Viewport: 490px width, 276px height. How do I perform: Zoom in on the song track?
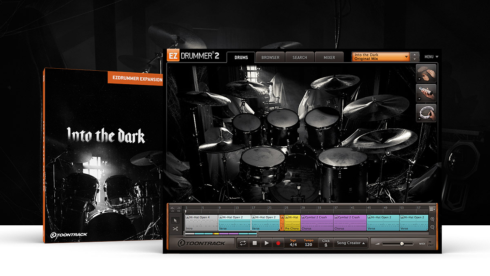432,219
